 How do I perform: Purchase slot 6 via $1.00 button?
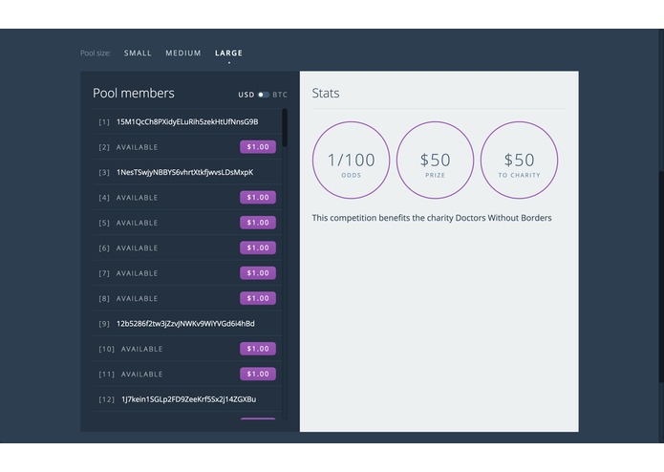coord(258,247)
